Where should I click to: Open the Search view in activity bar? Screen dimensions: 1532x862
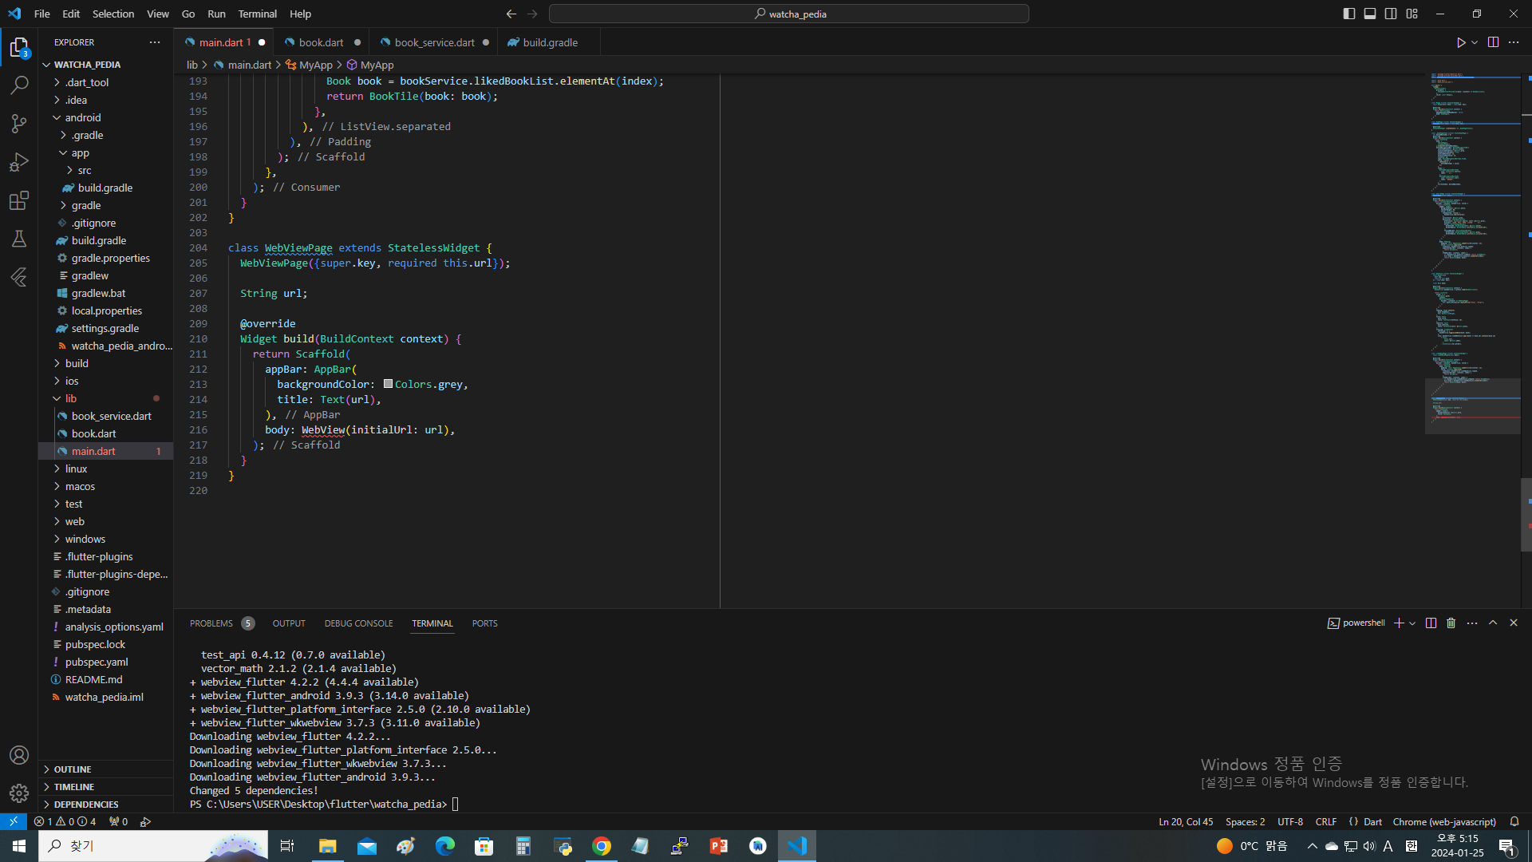click(x=19, y=85)
